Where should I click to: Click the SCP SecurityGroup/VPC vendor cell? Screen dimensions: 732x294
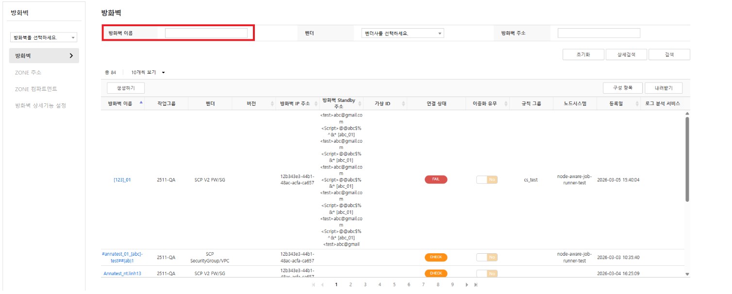[x=210, y=257]
